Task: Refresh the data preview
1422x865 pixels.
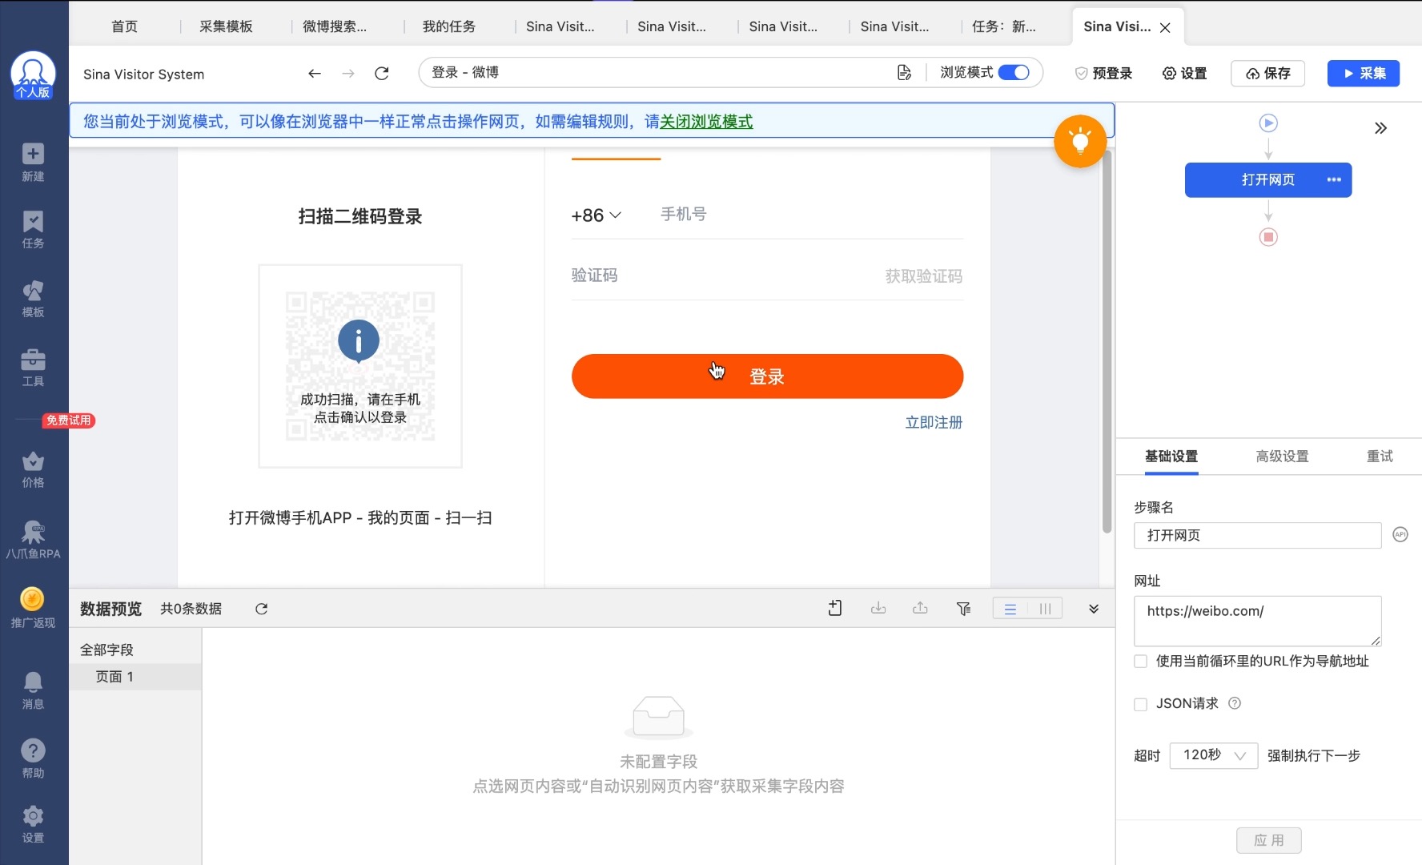Action: click(261, 609)
